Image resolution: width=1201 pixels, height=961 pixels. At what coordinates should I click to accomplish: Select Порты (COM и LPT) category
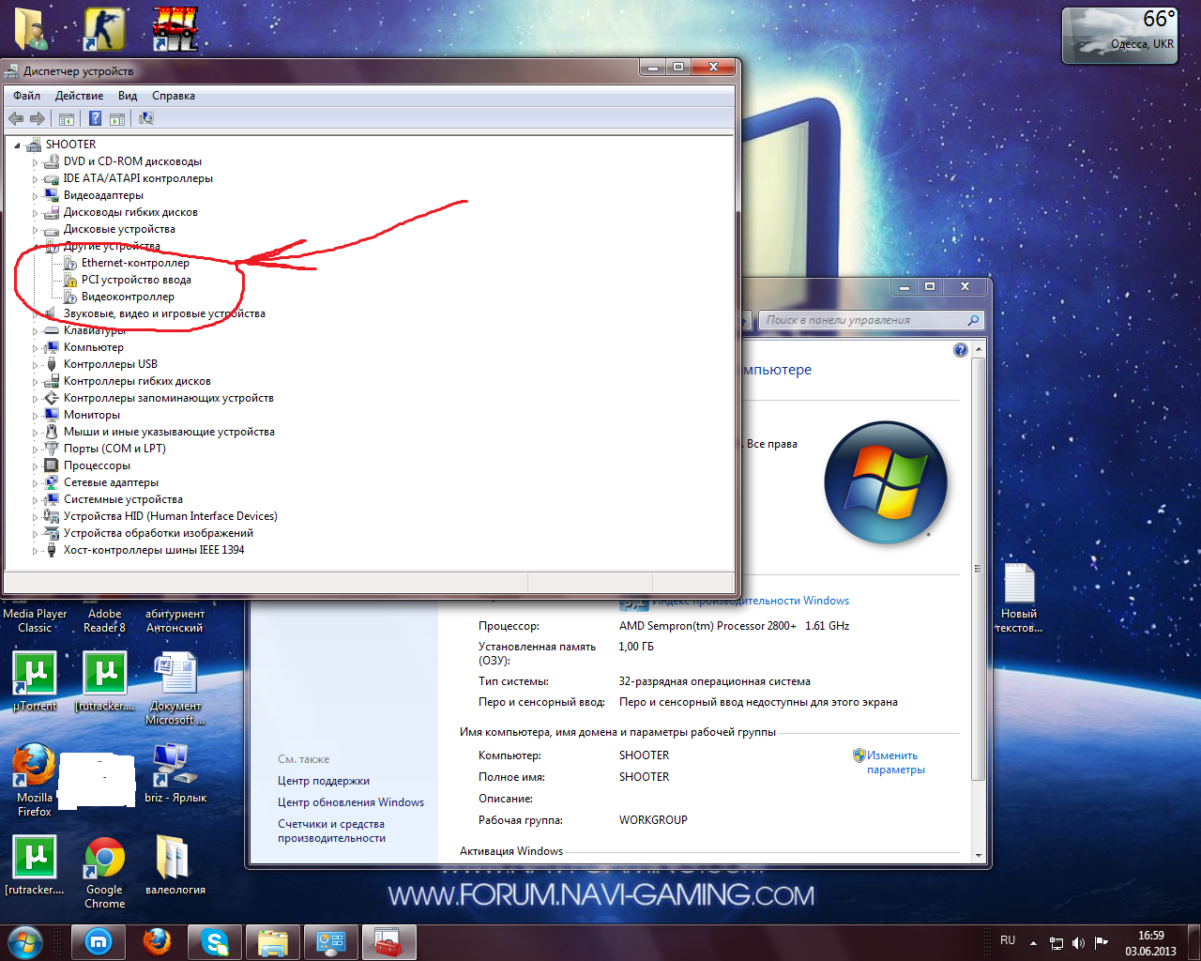pos(114,449)
